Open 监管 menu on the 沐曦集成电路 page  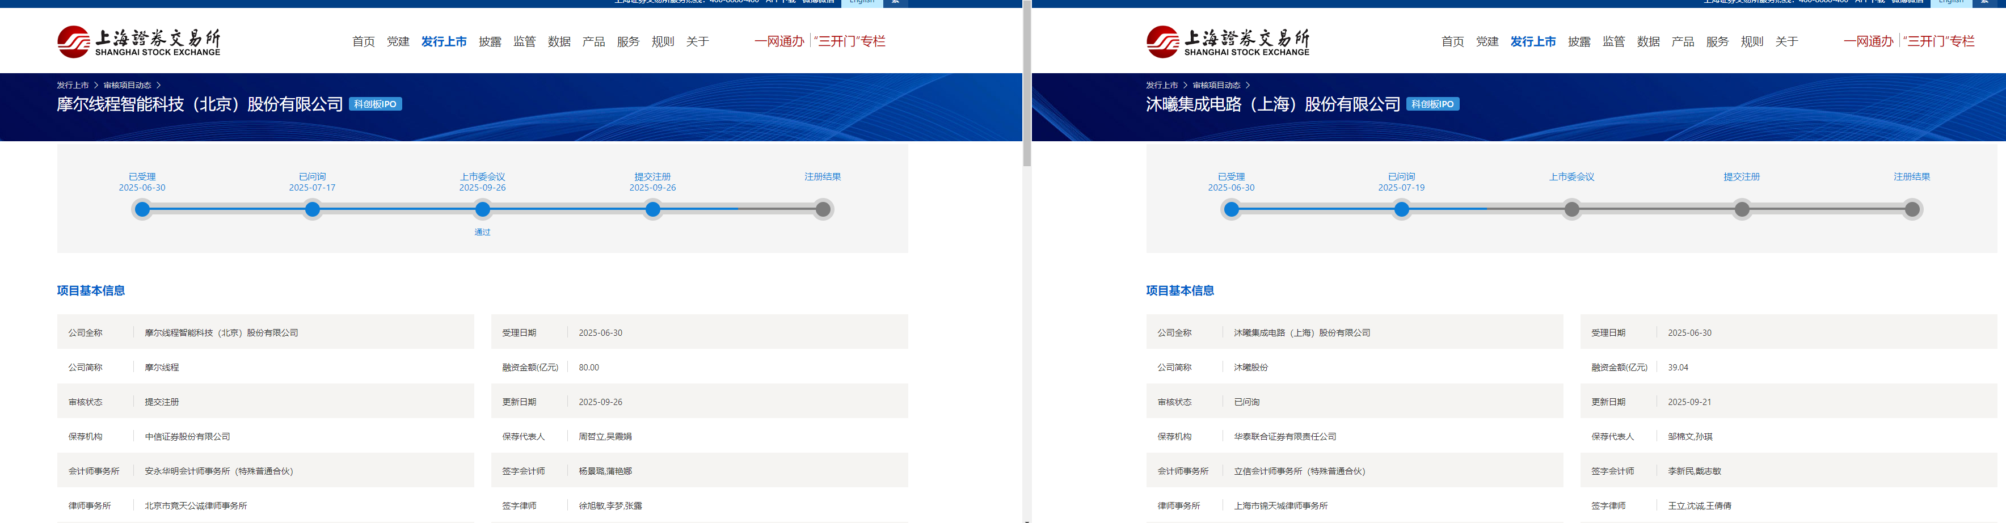tap(1615, 41)
